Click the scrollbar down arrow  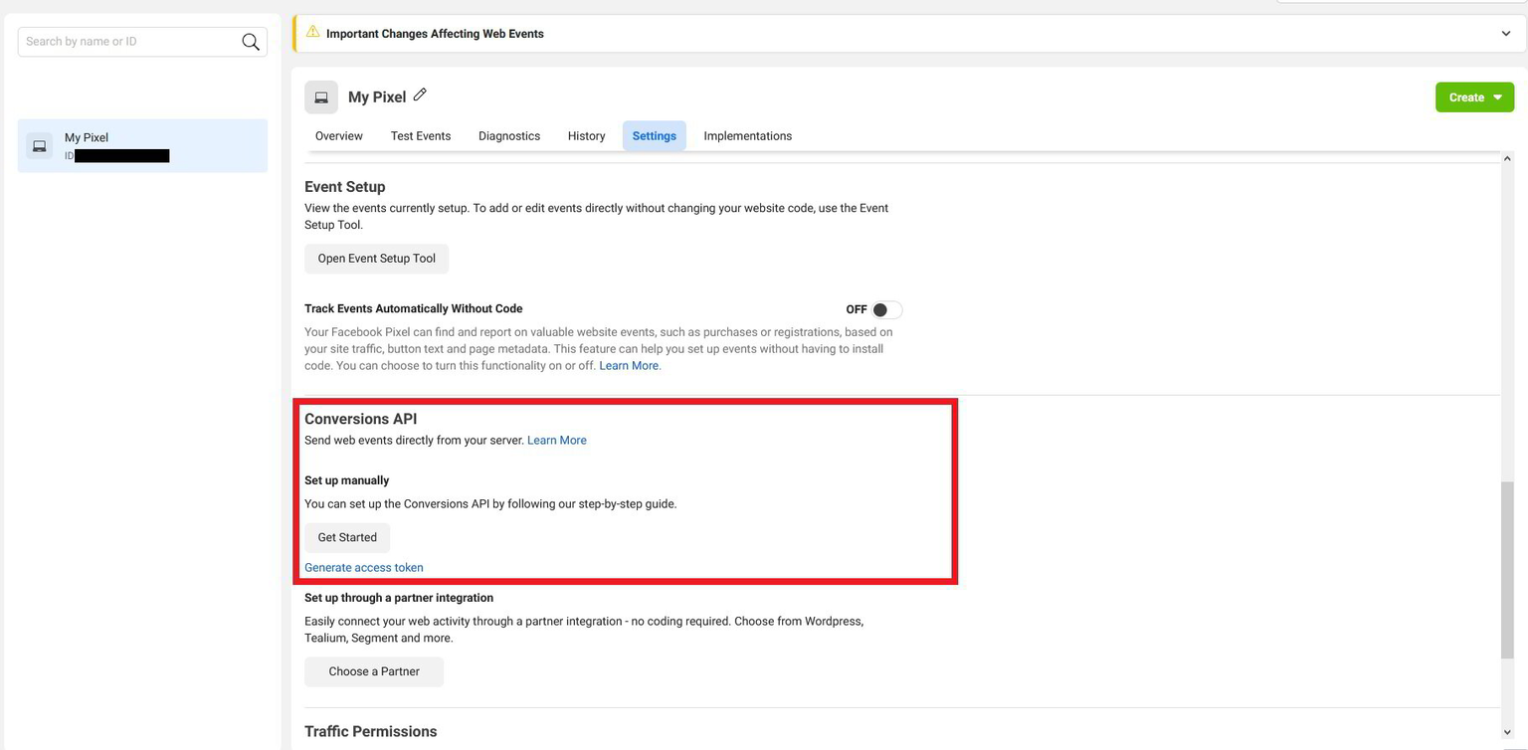tap(1507, 733)
